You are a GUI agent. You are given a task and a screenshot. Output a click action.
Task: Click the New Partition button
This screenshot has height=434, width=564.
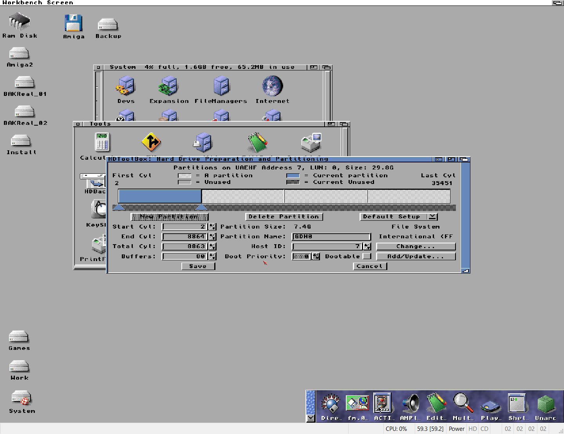[x=169, y=217]
